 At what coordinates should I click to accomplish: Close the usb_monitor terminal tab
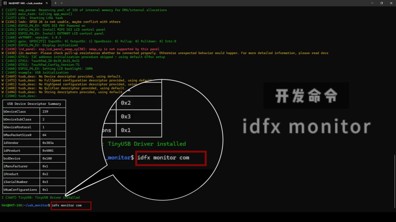coord(47,3)
